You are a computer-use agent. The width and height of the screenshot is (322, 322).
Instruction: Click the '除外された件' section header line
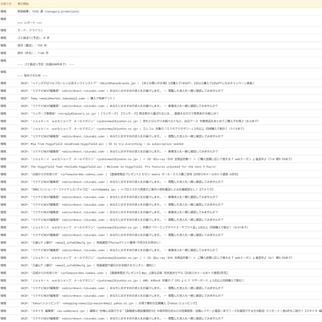[161, 74]
